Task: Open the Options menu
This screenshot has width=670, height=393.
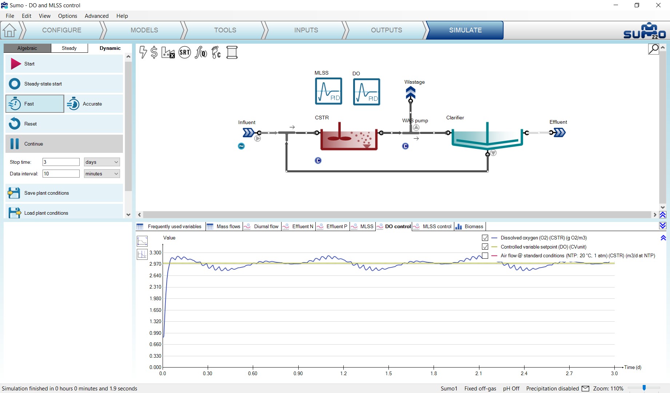Action: 68,16
